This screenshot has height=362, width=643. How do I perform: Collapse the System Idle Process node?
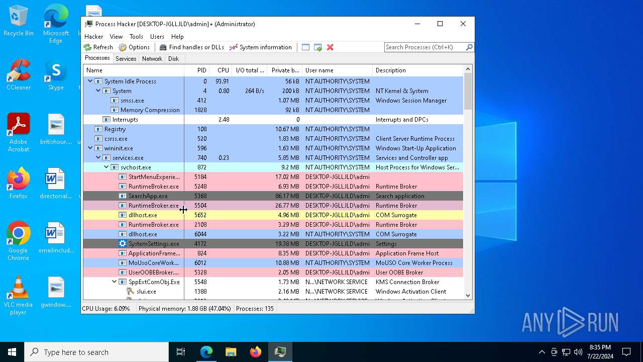coord(90,81)
